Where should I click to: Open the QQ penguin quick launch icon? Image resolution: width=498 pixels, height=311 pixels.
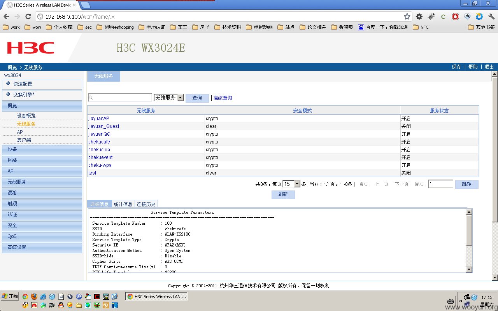(x=61, y=305)
